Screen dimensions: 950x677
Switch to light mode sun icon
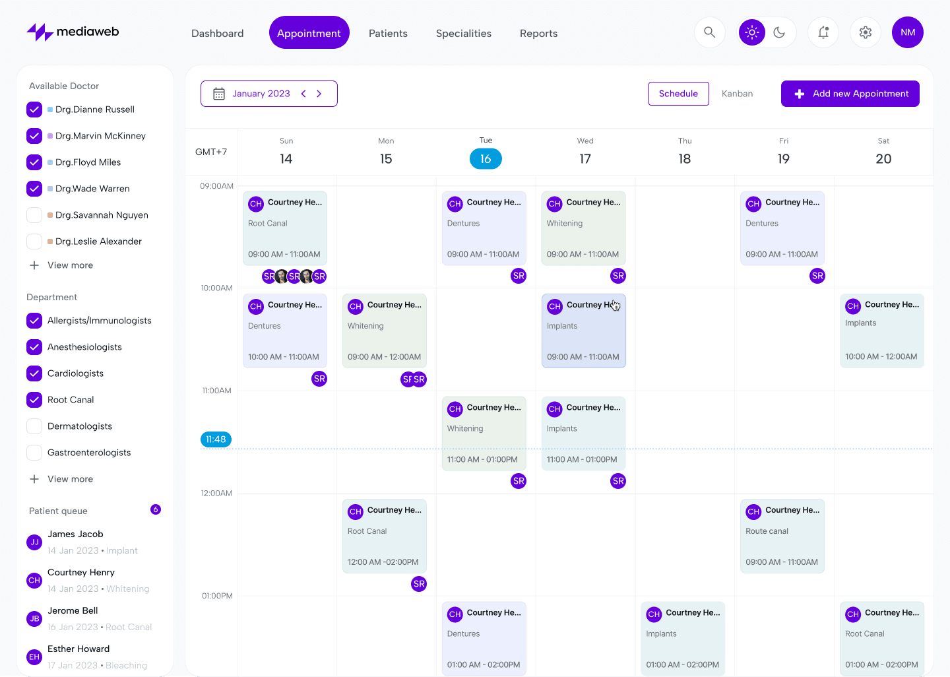pos(751,32)
